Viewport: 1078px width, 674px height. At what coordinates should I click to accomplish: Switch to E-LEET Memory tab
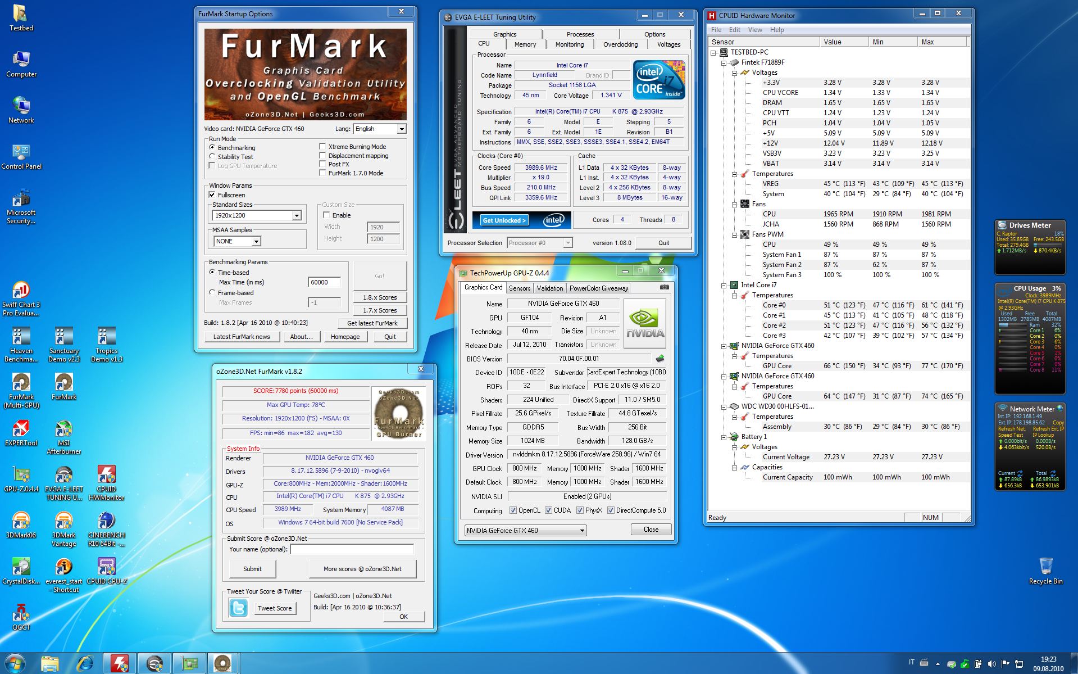(x=525, y=44)
